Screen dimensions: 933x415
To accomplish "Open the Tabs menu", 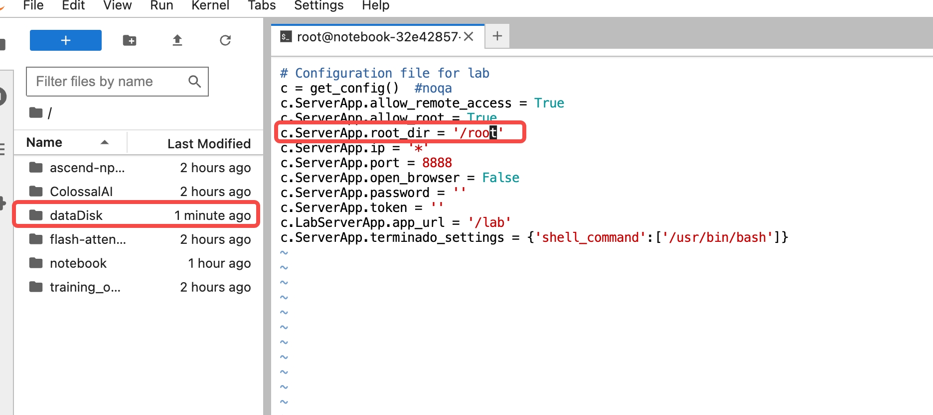I will (262, 5).
